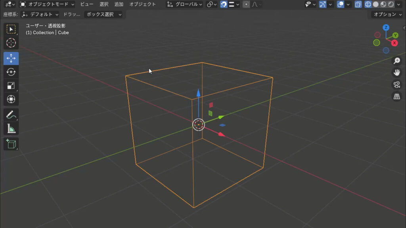Open the pivot point dropdown
Viewport: 406px width, 228px height.
[x=212, y=4]
